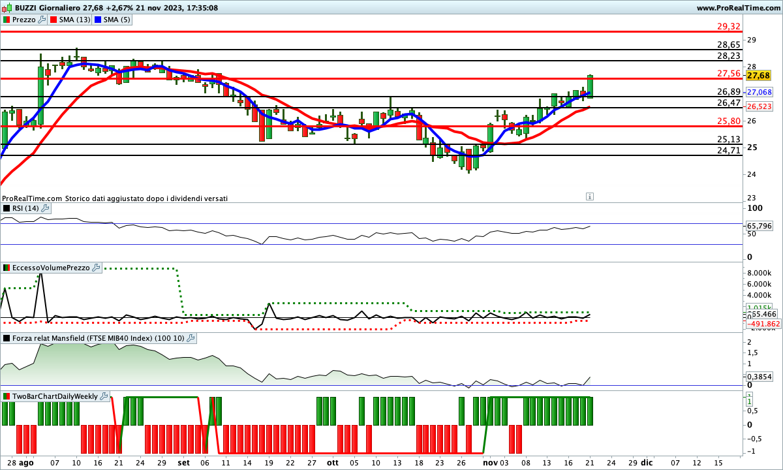Click the info icon below the price chart
The width and height of the screenshot is (783, 470).
pos(590,196)
